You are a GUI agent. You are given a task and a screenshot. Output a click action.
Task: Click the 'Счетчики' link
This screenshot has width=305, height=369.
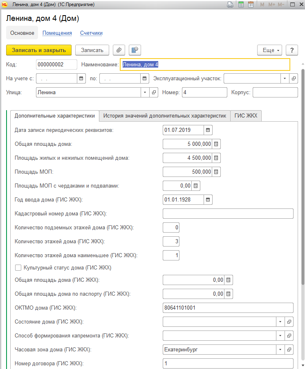(x=91, y=33)
